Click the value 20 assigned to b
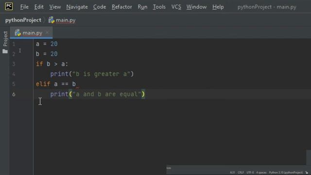Image resolution: width=311 pixels, height=175 pixels. click(x=54, y=54)
